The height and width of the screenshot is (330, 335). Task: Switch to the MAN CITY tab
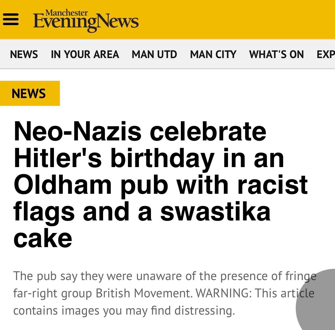(x=213, y=54)
